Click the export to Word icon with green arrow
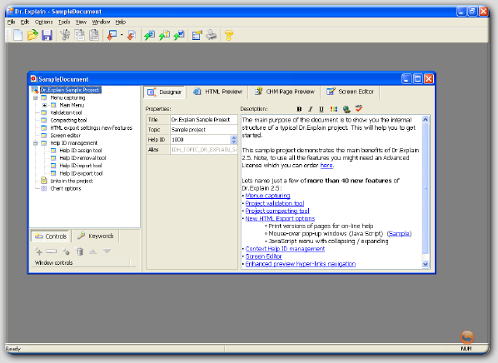This screenshot has height=363, width=498. coord(179,35)
